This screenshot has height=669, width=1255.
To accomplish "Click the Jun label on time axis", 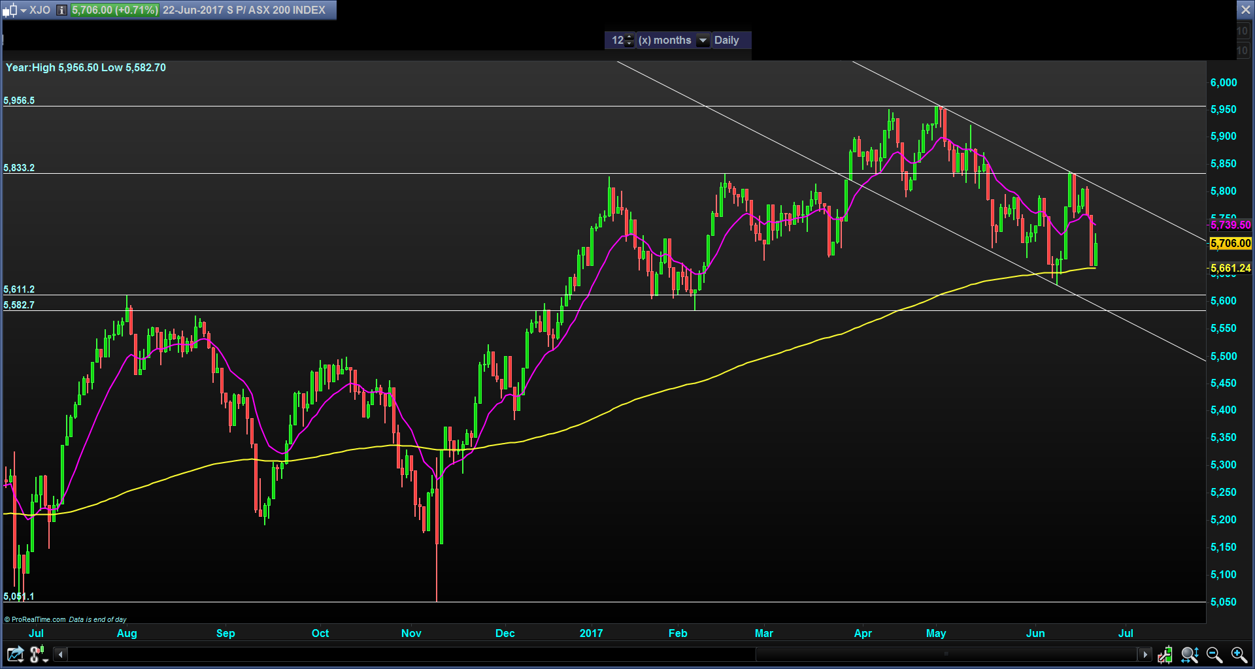I will (x=1035, y=633).
